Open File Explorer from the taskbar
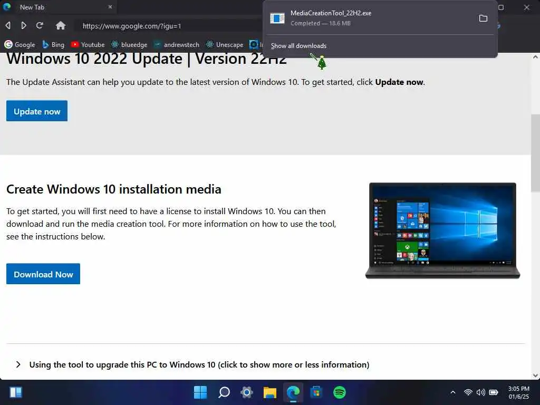This screenshot has width=540, height=405. 270,392
